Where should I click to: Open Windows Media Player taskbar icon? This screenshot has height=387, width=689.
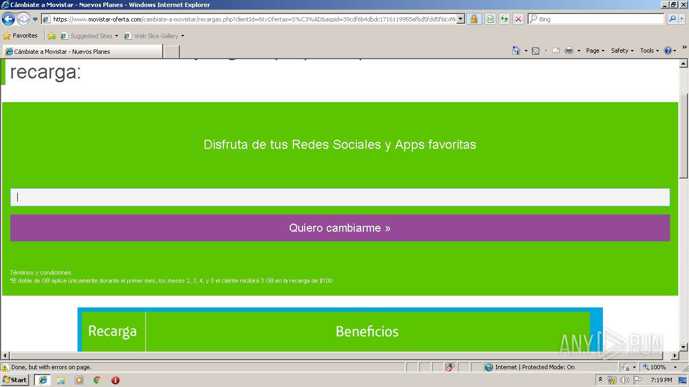79,380
